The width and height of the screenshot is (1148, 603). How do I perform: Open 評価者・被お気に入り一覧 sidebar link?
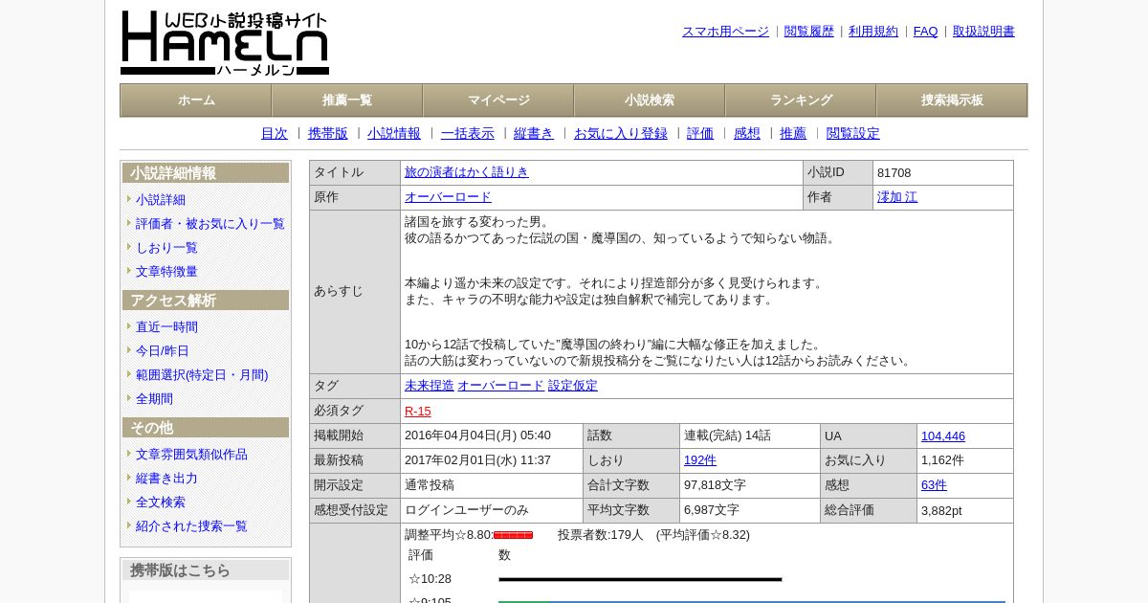tap(210, 224)
